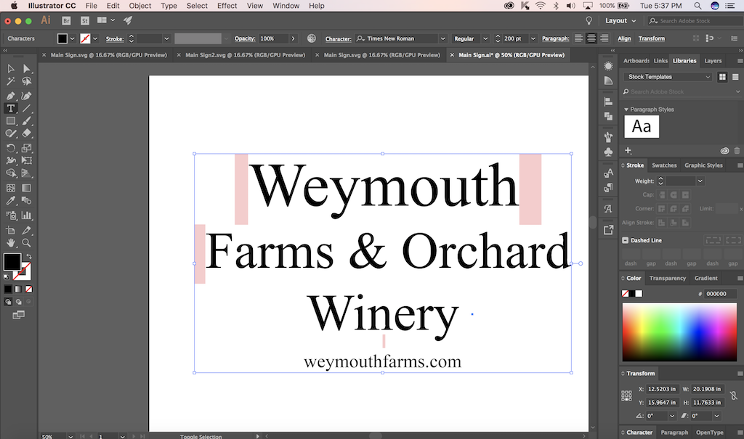Viewport: 744px width, 439px height.
Task: Select the Line Segment tool
Action: (27, 109)
